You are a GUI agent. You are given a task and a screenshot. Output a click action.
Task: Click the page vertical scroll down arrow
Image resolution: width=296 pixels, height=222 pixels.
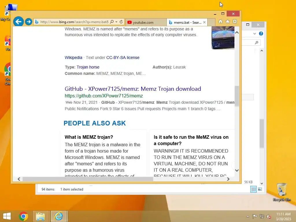coord(237,170)
